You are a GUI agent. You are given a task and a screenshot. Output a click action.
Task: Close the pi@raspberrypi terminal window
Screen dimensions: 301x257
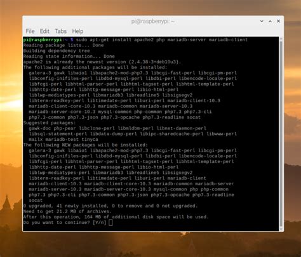pyautogui.click(x=278, y=21)
